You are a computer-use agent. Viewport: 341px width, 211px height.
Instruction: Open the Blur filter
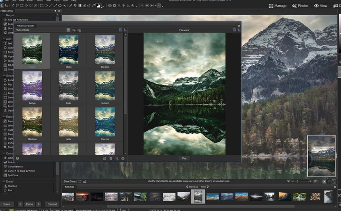[x=10, y=190]
